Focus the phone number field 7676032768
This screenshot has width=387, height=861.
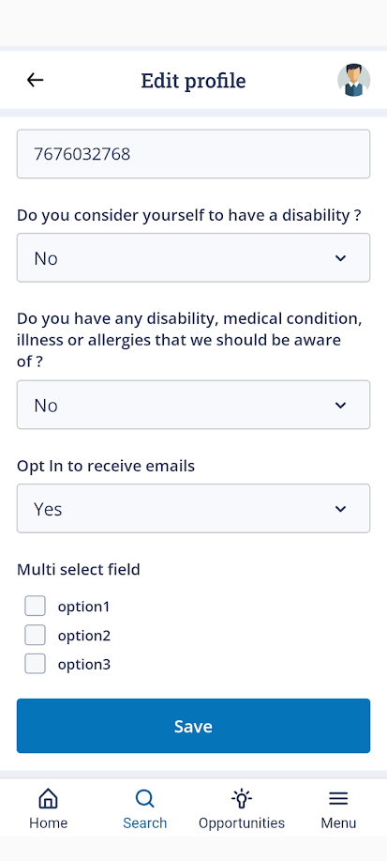[193, 154]
